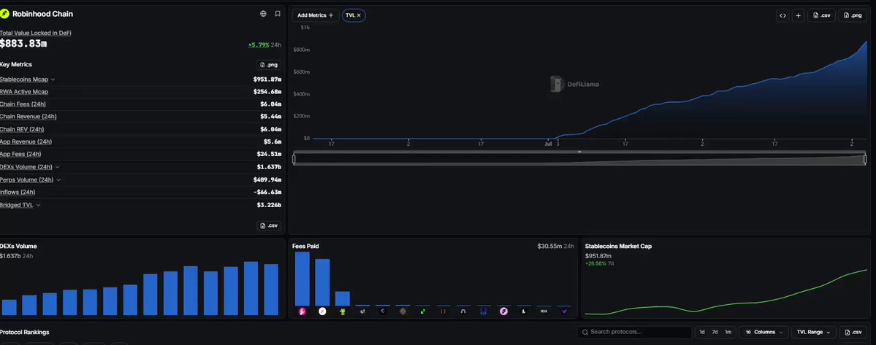Export the TVL chart as .png
Image resolution: width=876 pixels, height=345 pixels.
[x=853, y=15]
